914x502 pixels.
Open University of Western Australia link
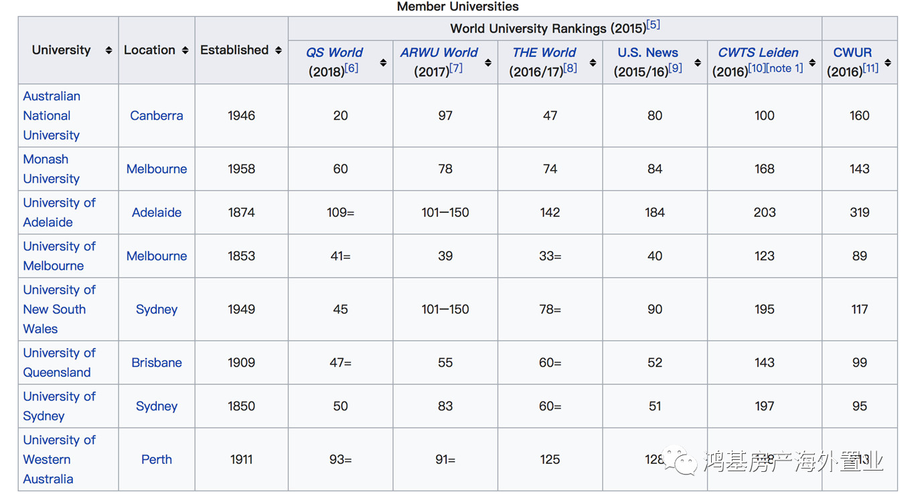(59, 460)
